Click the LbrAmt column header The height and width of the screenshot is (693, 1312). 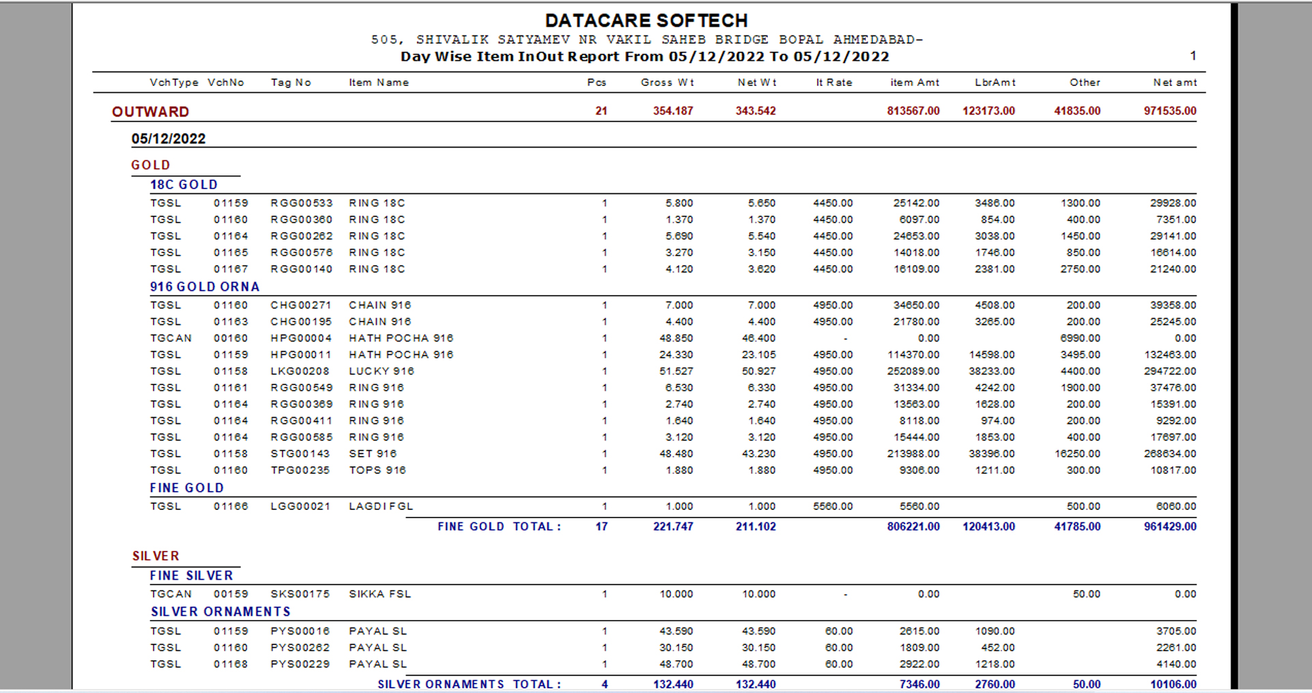pos(995,83)
